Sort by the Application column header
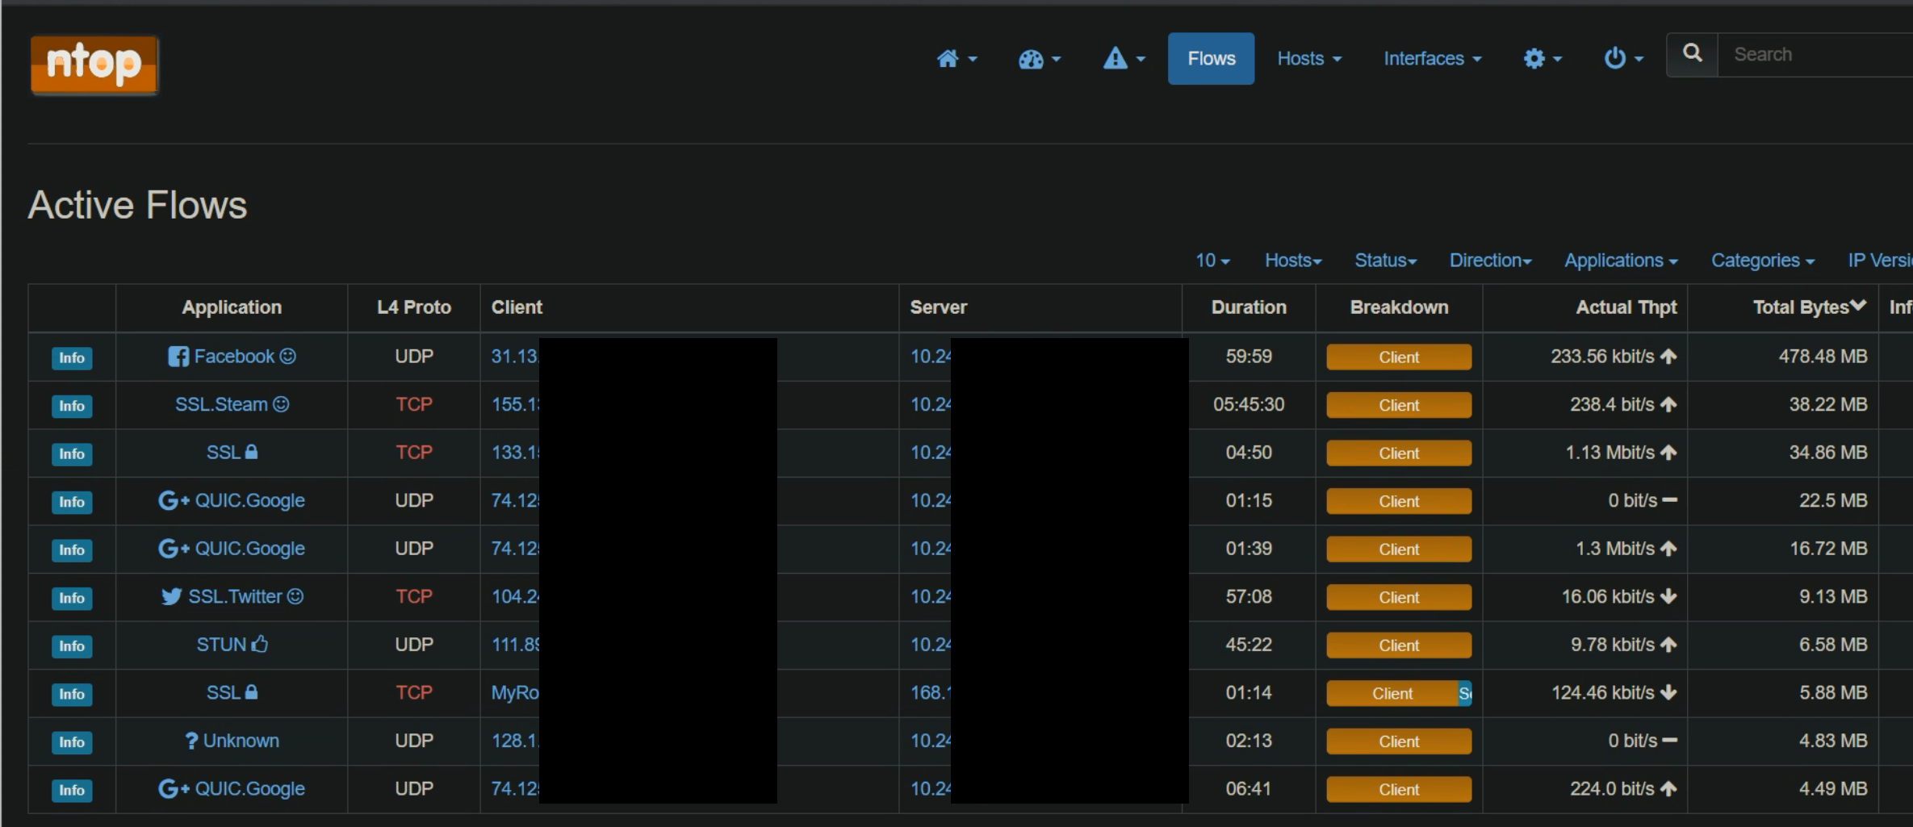Viewport: 1913px width, 827px height. [232, 307]
